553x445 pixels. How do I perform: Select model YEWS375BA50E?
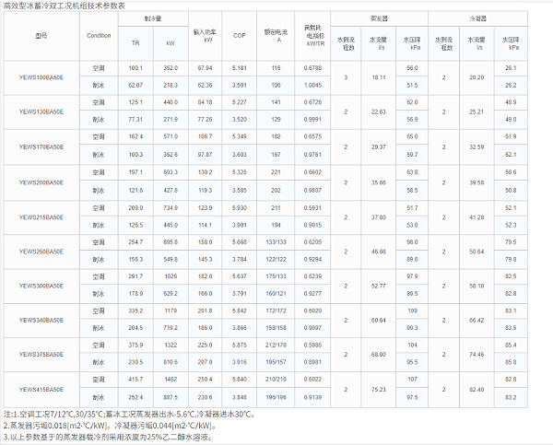click(41, 355)
